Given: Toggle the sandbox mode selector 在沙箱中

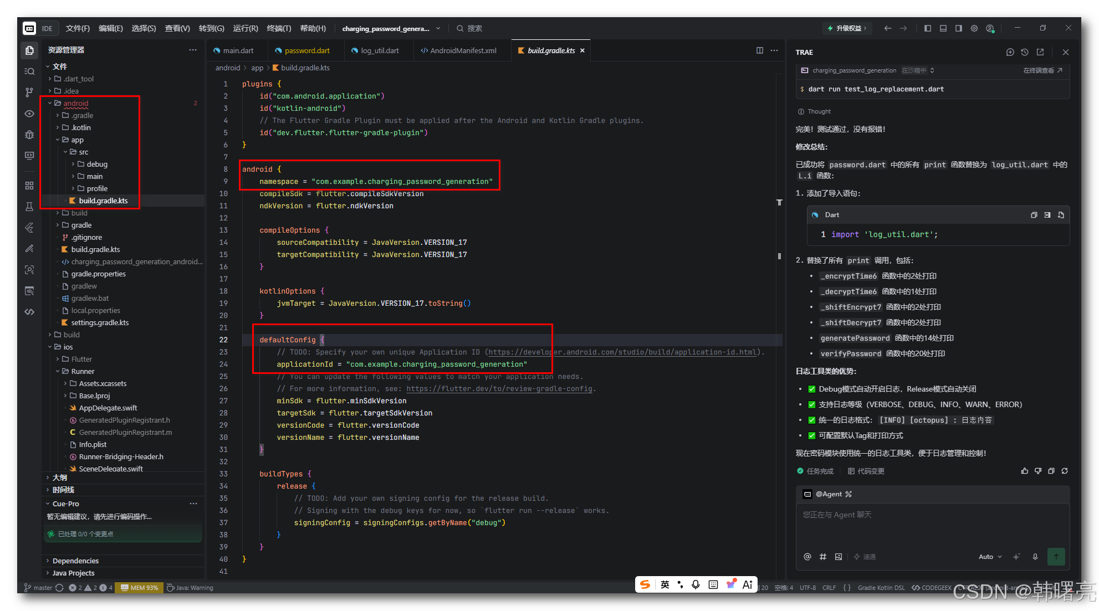Looking at the screenshot, I should coord(918,70).
